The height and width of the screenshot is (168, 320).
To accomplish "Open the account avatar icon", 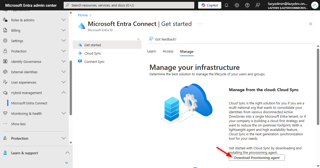I will (x=314, y=5).
